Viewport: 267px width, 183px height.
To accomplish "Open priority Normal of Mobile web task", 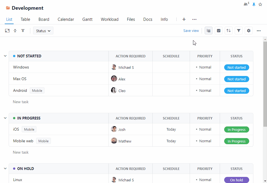I will point(204,141).
